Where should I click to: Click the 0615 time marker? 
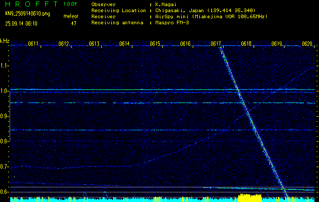point(155,43)
